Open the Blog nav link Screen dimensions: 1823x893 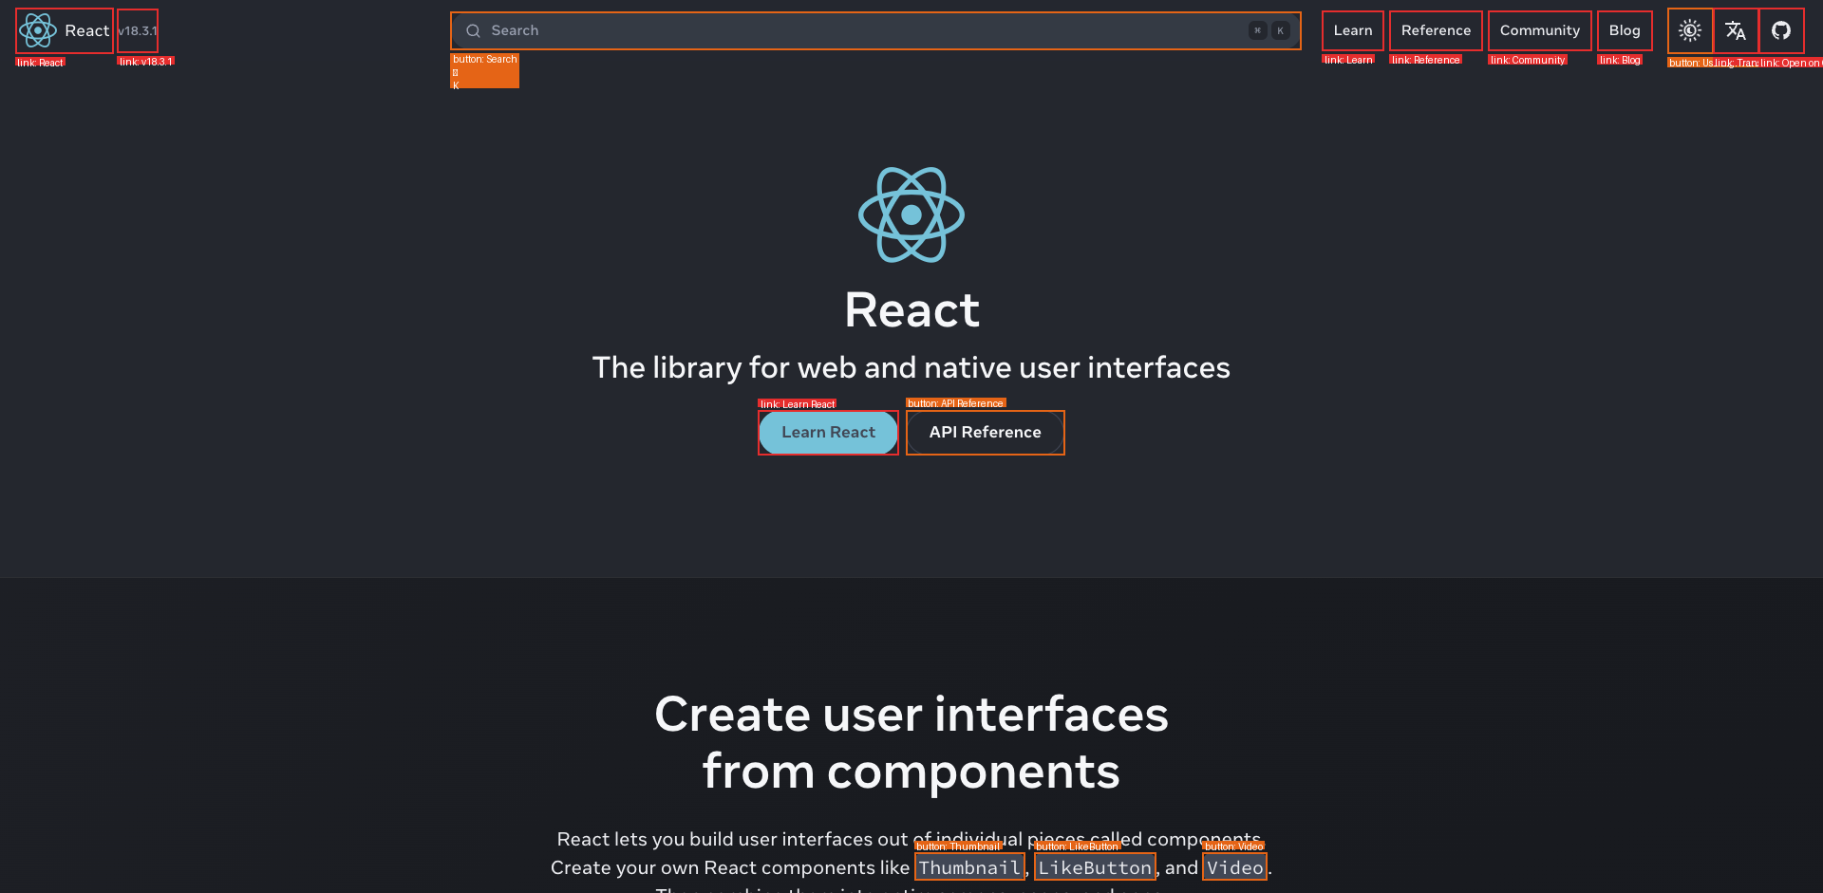[x=1624, y=30]
